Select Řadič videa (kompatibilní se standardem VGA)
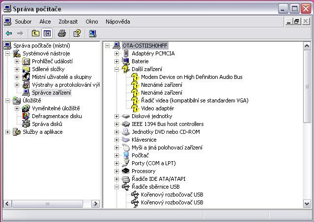The image size is (314, 222). coord(195,100)
